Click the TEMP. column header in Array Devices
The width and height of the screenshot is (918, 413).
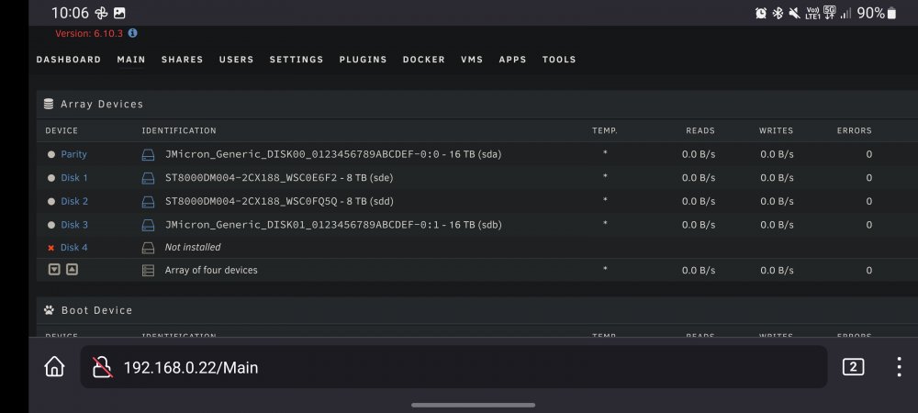pos(605,130)
